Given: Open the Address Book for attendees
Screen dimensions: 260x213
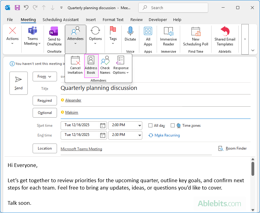Looking at the screenshot, I should pos(91,65).
